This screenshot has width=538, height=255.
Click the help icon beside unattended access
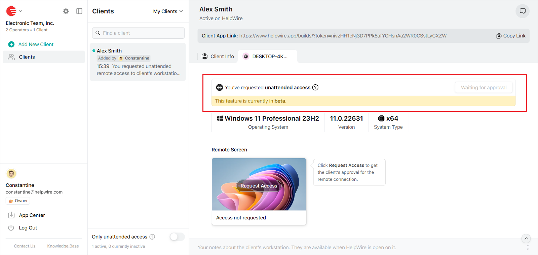(x=315, y=87)
